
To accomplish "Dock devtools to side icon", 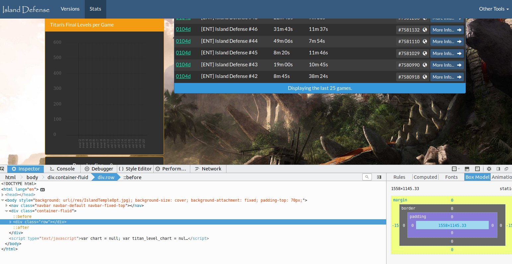I will coord(498,169).
